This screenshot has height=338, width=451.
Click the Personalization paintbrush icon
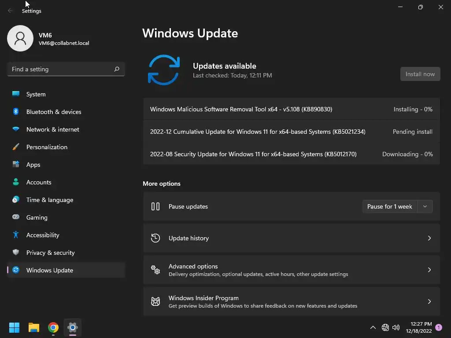(x=16, y=147)
